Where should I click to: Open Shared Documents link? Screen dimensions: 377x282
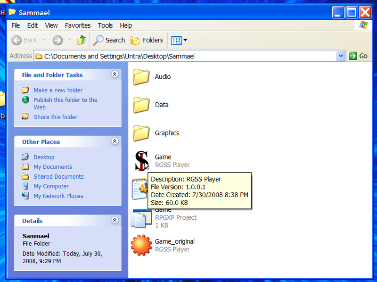coord(58,177)
